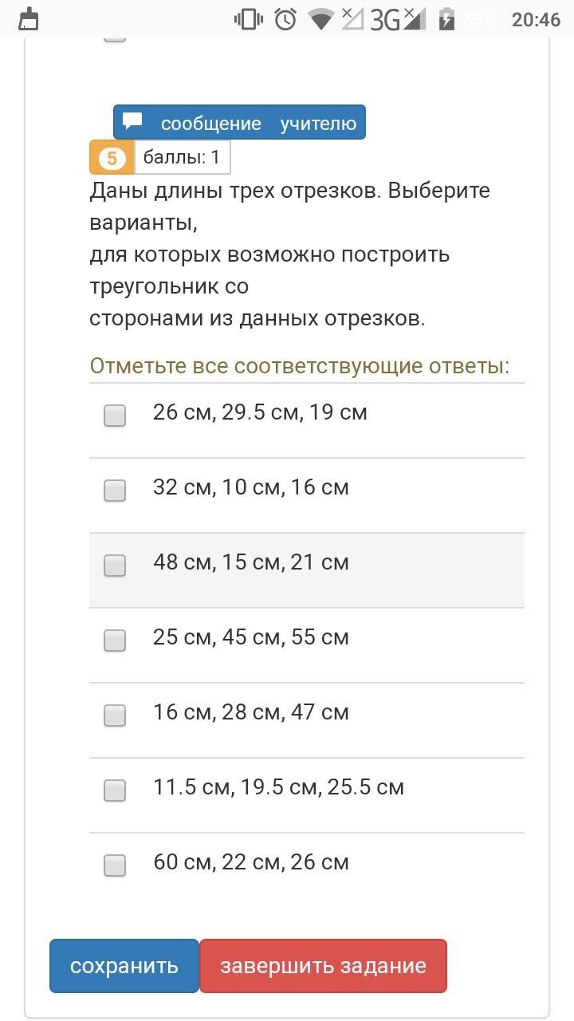This screenshot has height=1021, width=574.
Task: Tap the alarm clock status icon
Action: coord(285,19)
